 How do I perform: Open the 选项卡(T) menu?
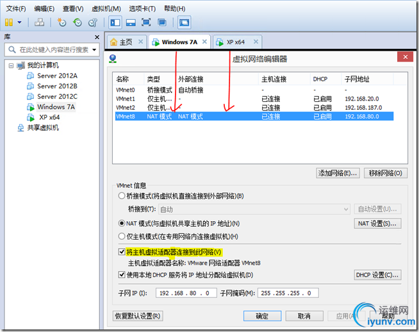tap(142, 9)
